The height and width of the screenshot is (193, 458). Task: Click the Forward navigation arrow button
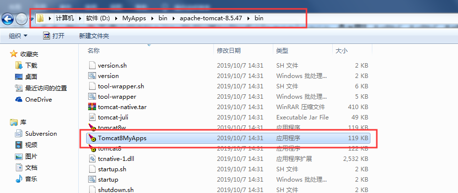(21, 19)
